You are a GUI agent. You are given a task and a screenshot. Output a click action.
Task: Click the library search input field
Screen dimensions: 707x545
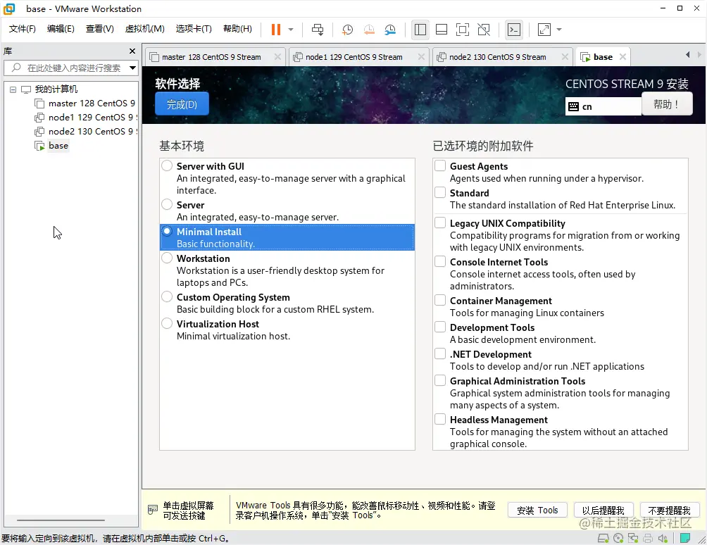(72, 68)
